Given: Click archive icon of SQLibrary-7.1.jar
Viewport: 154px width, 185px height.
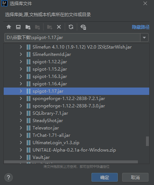Looking at the screenshot, I should click(29, 113).
